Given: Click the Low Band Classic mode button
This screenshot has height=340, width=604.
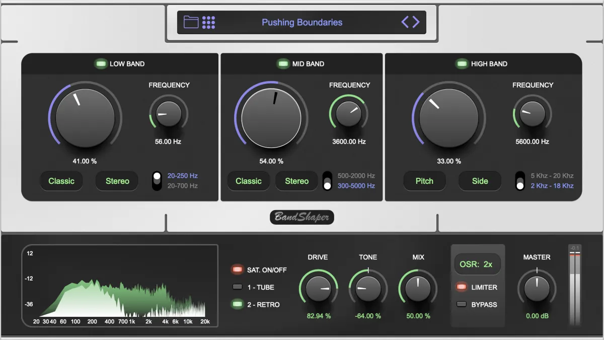Looking at the screenshot, I should (61, 181).
